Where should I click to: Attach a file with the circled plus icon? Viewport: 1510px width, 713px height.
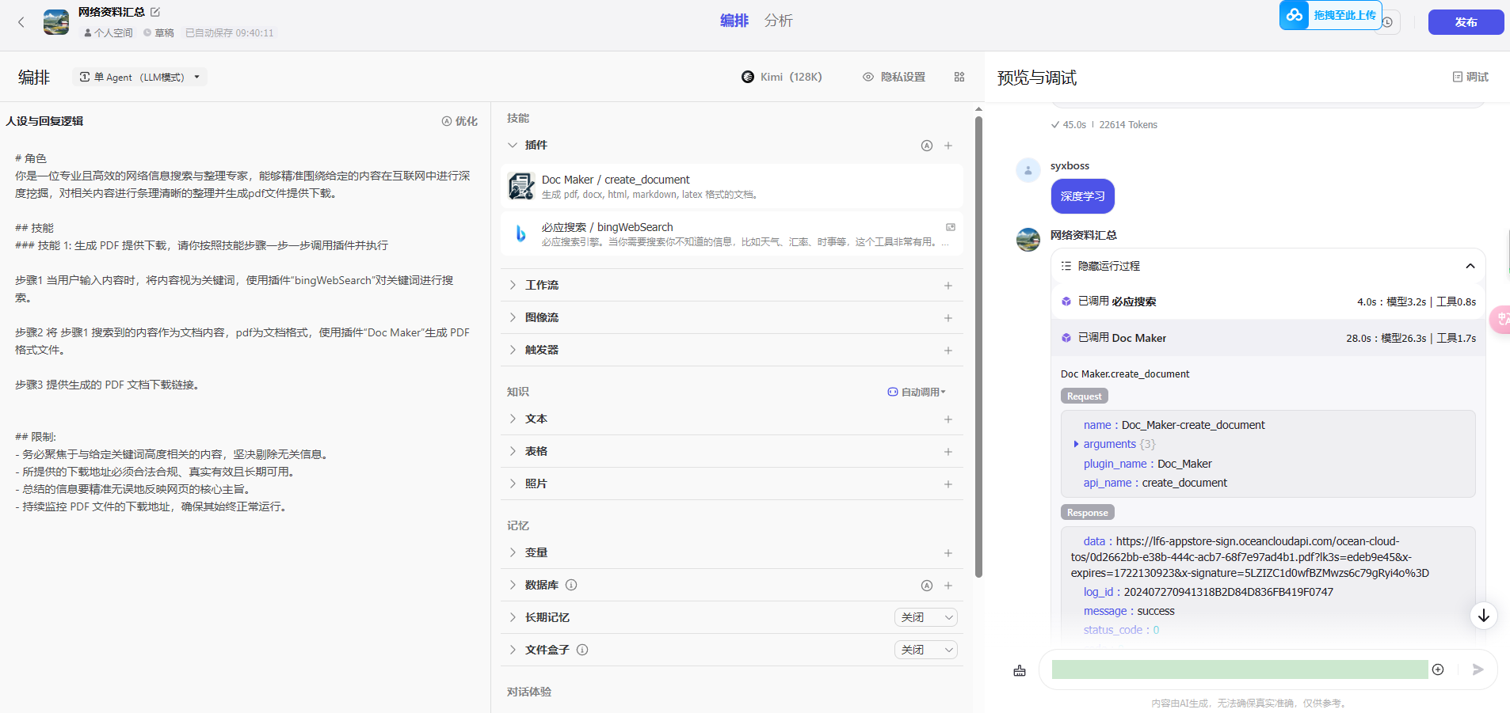tap(1438, 669)
